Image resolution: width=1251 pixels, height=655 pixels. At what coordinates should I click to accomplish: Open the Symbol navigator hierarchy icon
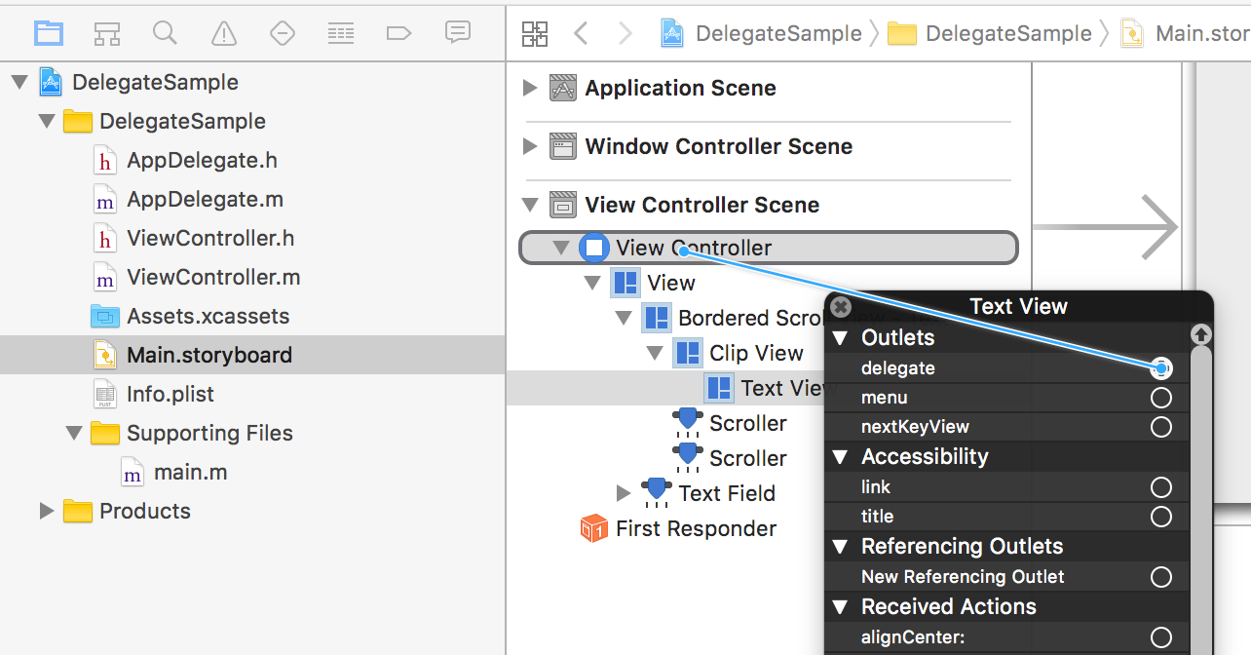(x=107, y=33)
